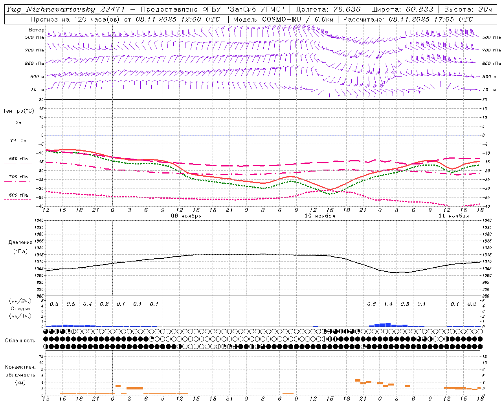Select the 09 ноября date marker

click(x=186, y=216)
